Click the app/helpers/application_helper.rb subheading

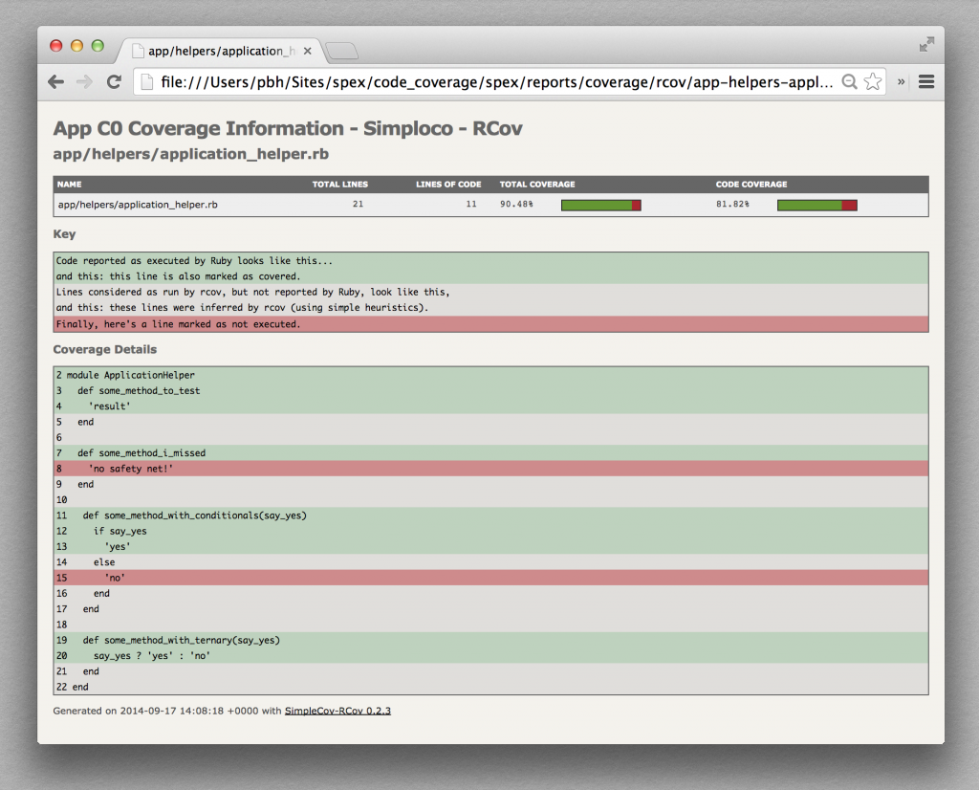[191, 154]
